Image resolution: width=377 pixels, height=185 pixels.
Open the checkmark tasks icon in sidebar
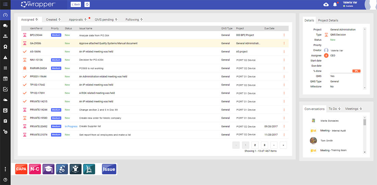click(x=5, y=89)
